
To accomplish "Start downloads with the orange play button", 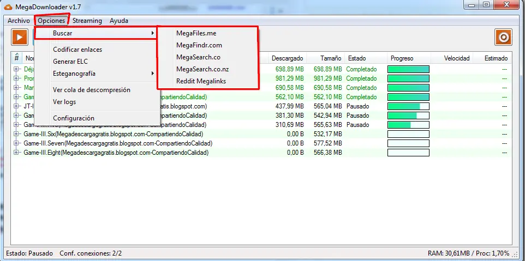I will click(20, 37).
